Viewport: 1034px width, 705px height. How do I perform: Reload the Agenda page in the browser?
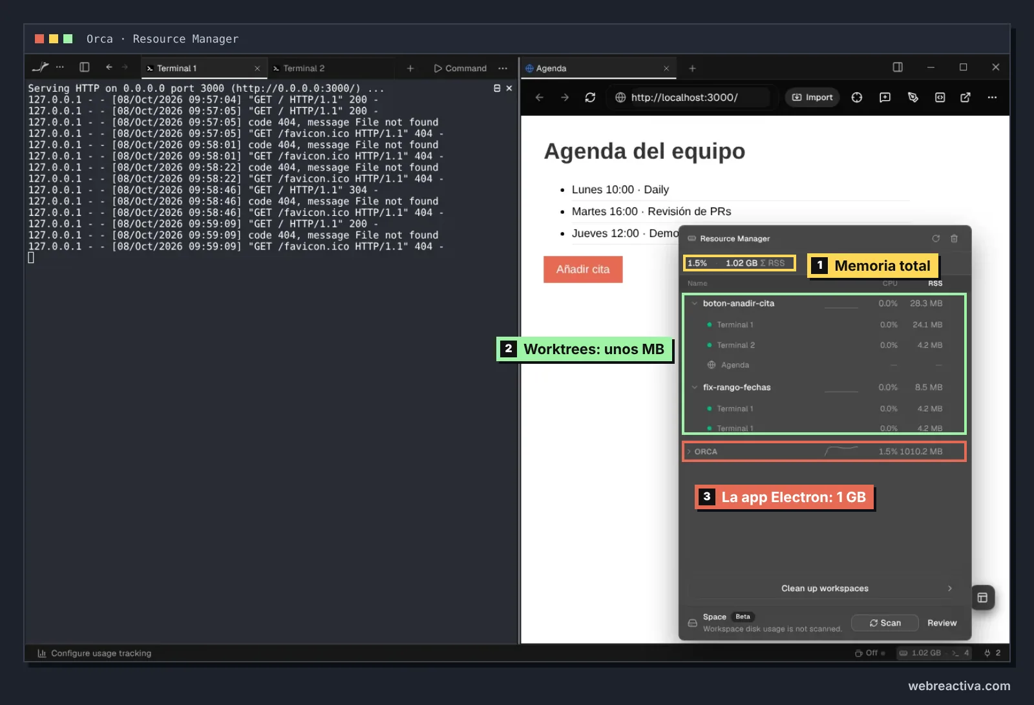590,98
